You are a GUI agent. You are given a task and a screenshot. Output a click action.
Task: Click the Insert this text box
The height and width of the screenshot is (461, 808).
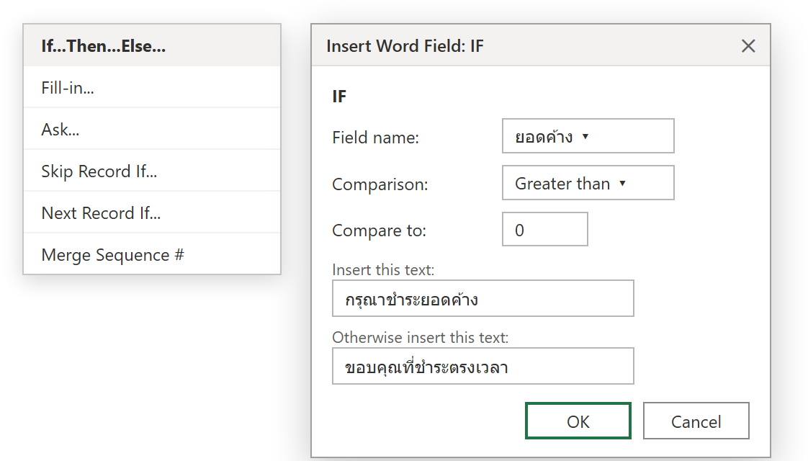(482, 298)
